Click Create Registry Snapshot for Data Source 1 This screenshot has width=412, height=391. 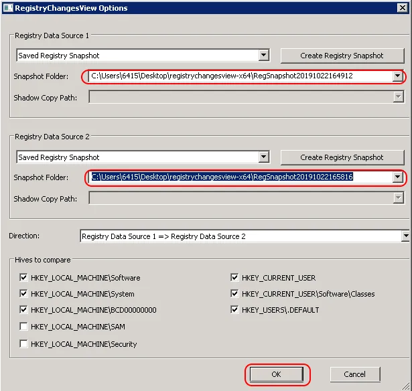[342, 56]
